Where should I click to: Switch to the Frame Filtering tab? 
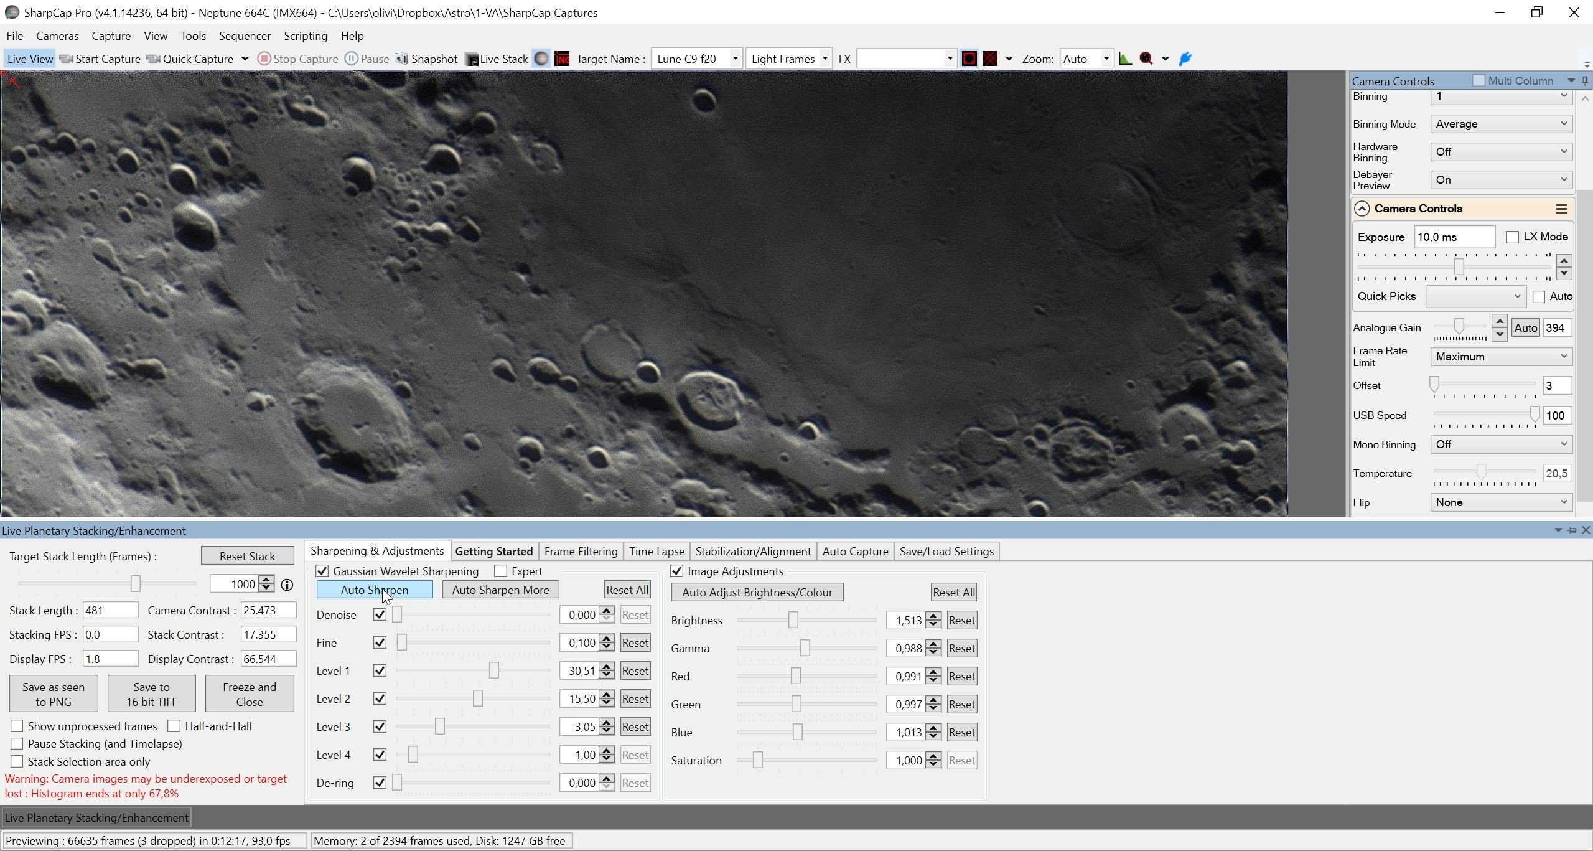coord(581,551)
